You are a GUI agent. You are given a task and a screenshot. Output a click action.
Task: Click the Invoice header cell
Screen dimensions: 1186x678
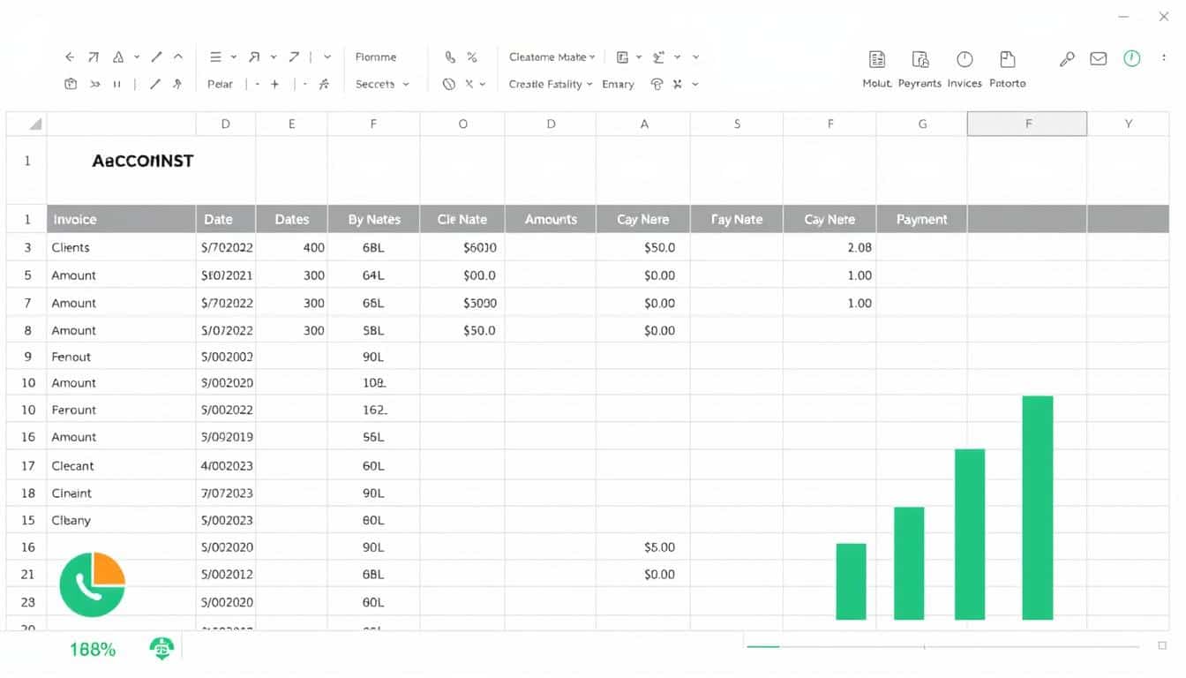(121, 219)
